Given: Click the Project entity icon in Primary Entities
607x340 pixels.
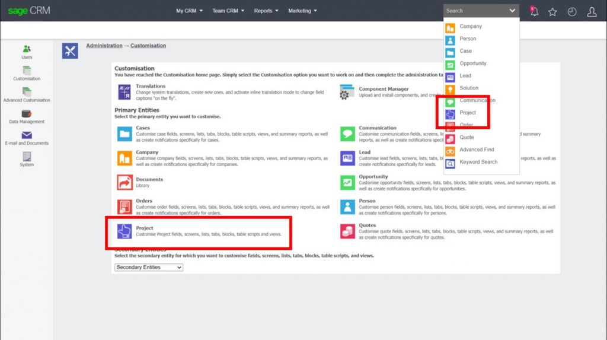Looking at the screenshot, I should coord(124,231).
